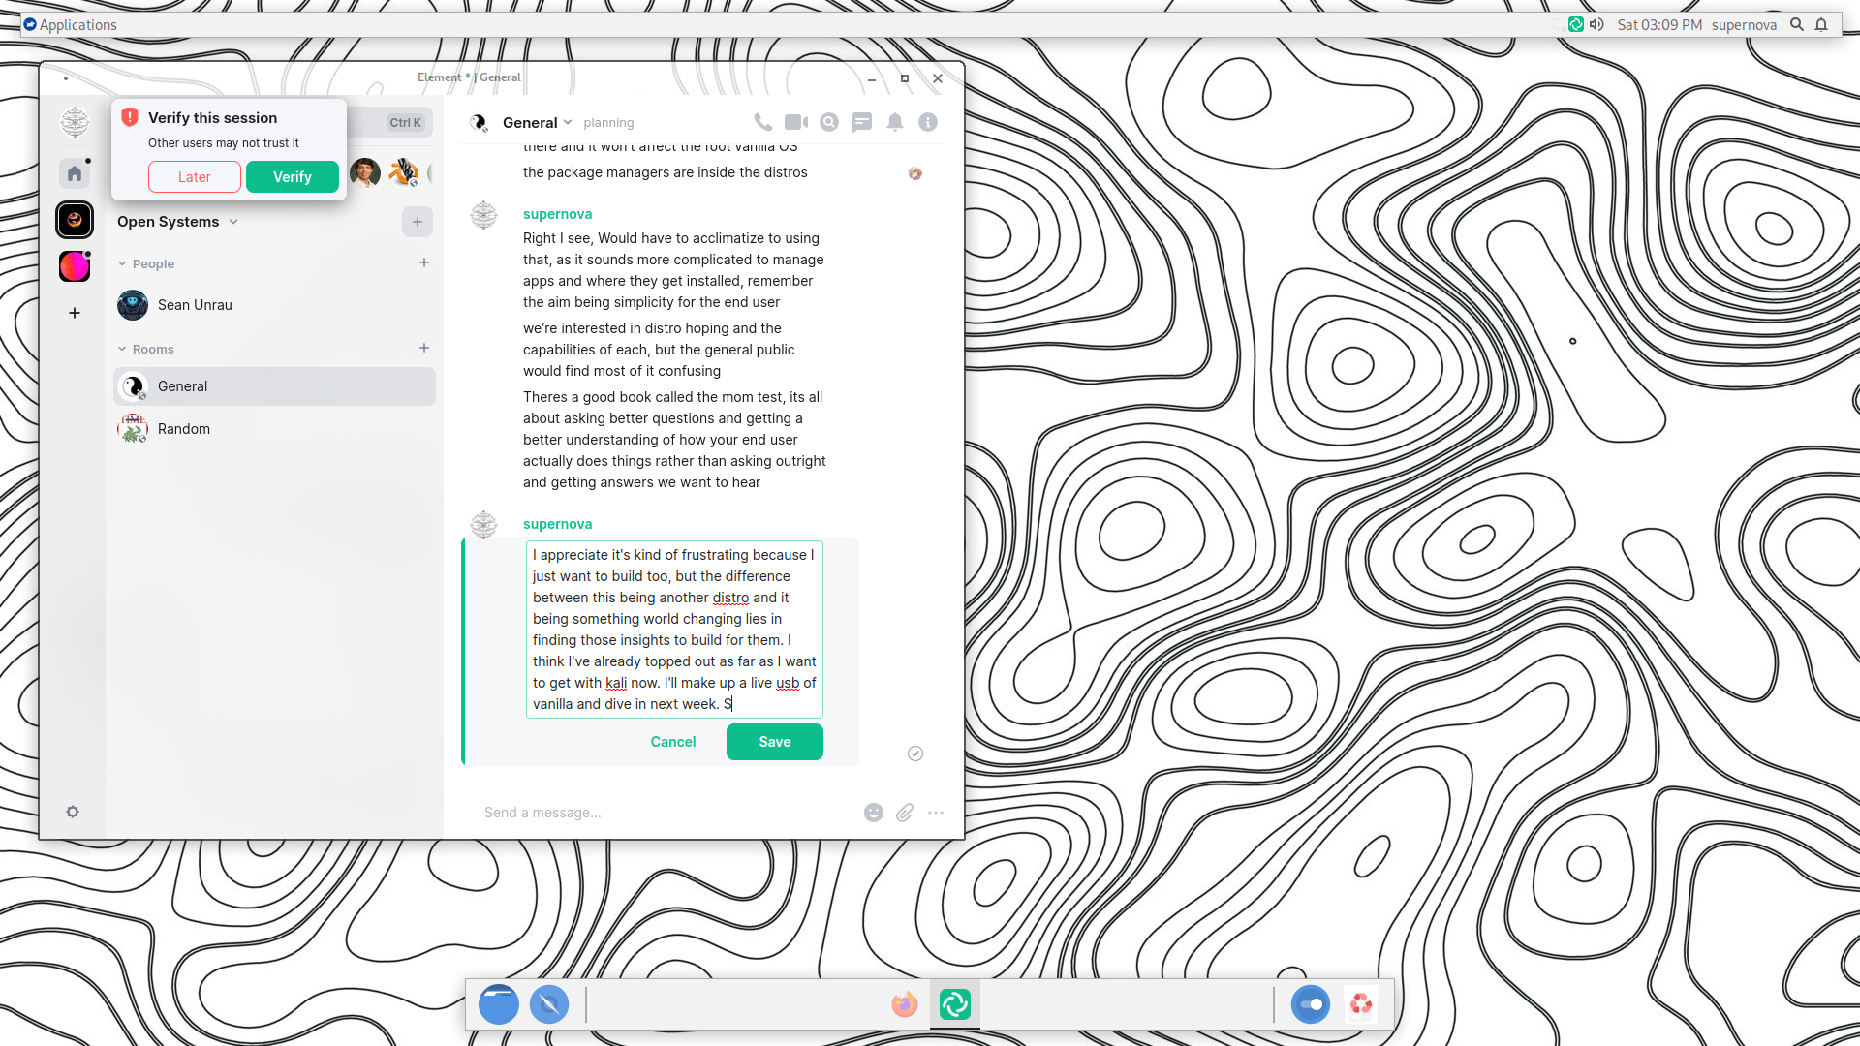Viewport: 1860px width, 1046px height.
Task: Start a video call in General
Action: click(x=796, y=122)
